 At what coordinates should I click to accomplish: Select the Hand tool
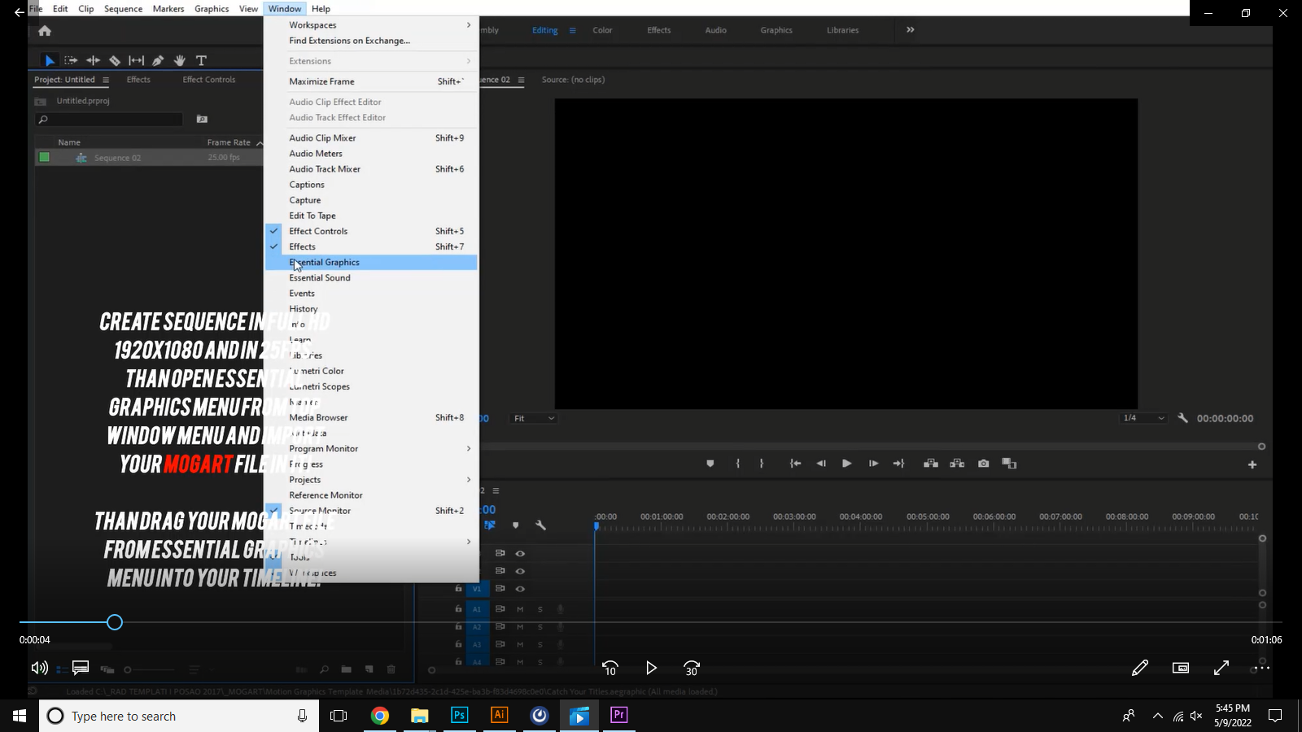coord(180,60)
